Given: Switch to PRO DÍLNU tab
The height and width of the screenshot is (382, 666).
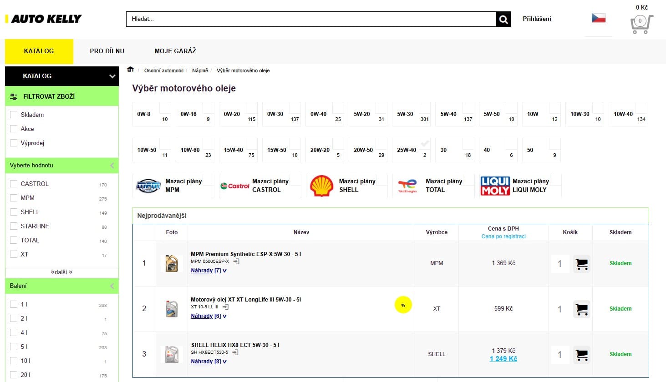Looking at the screenshot, I should 107,51.
